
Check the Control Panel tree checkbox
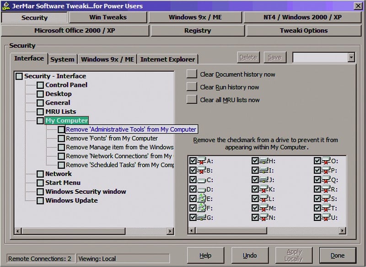[40, 85]
